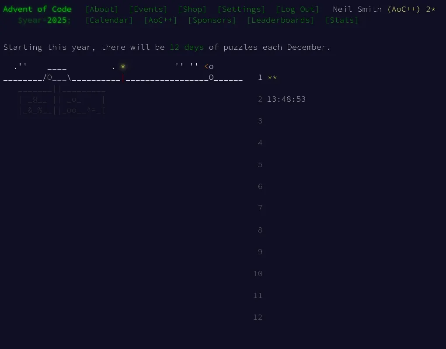Click [Log Out] in the top navigation
This screenshot has width=446, height=349.
click(x=298, y=9)
